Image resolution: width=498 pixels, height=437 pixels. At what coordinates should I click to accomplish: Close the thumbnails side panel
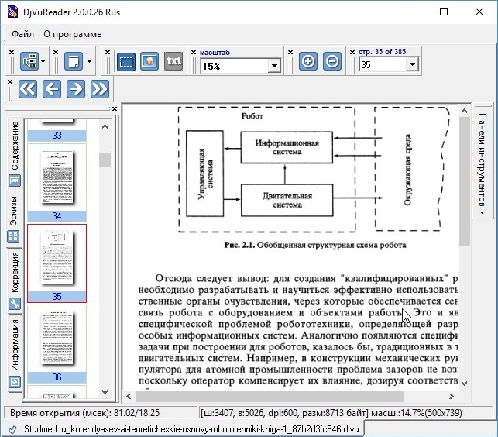point(115,109)
